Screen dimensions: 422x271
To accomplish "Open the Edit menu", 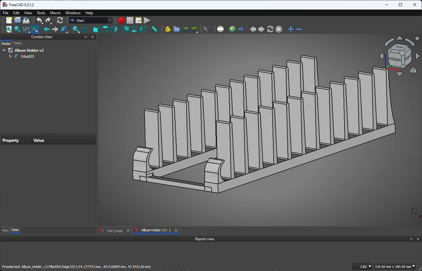I will [16, 13].
